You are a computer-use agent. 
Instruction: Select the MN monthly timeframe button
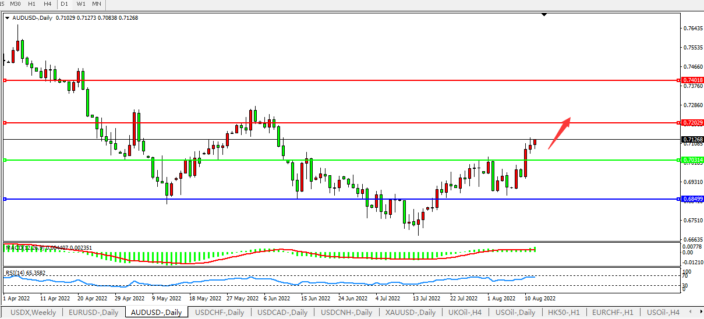[97, 4]
